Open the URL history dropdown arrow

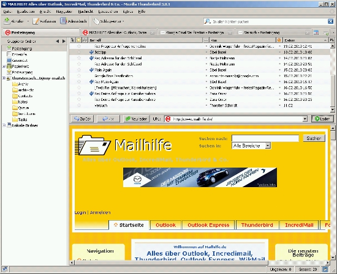[305, 119]
